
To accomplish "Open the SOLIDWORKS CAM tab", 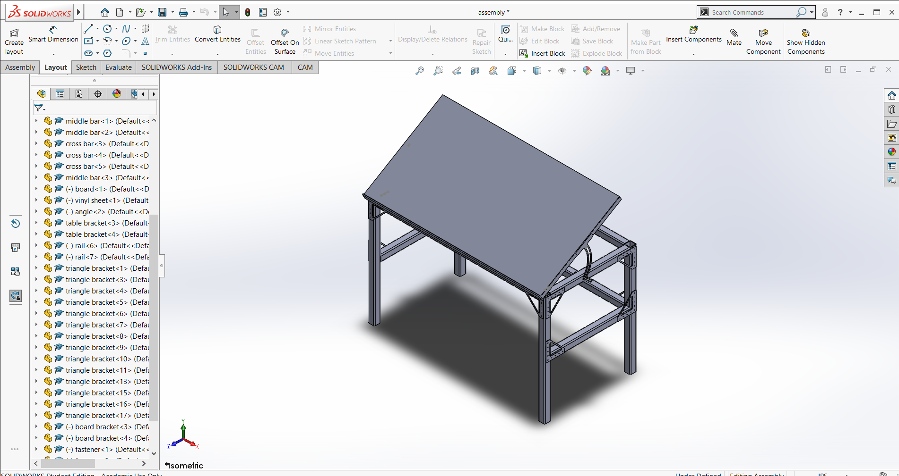I will pos(253,67).
